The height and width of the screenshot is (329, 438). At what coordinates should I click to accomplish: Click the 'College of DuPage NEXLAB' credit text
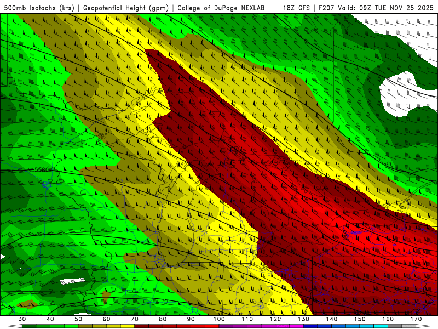tap(221, 8)
